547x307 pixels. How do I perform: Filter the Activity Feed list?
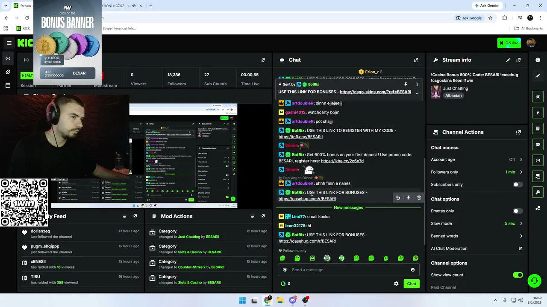(124, 217)
